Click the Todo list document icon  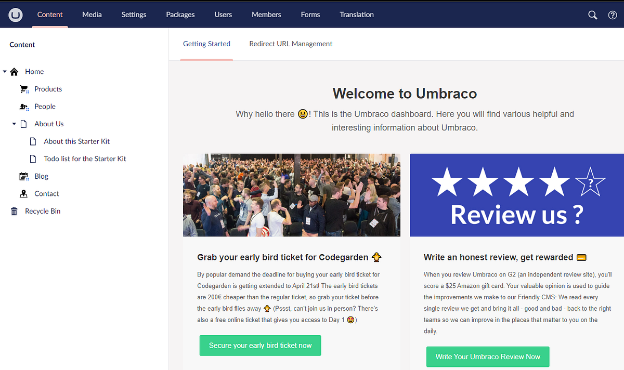click(x=33, y=159)
